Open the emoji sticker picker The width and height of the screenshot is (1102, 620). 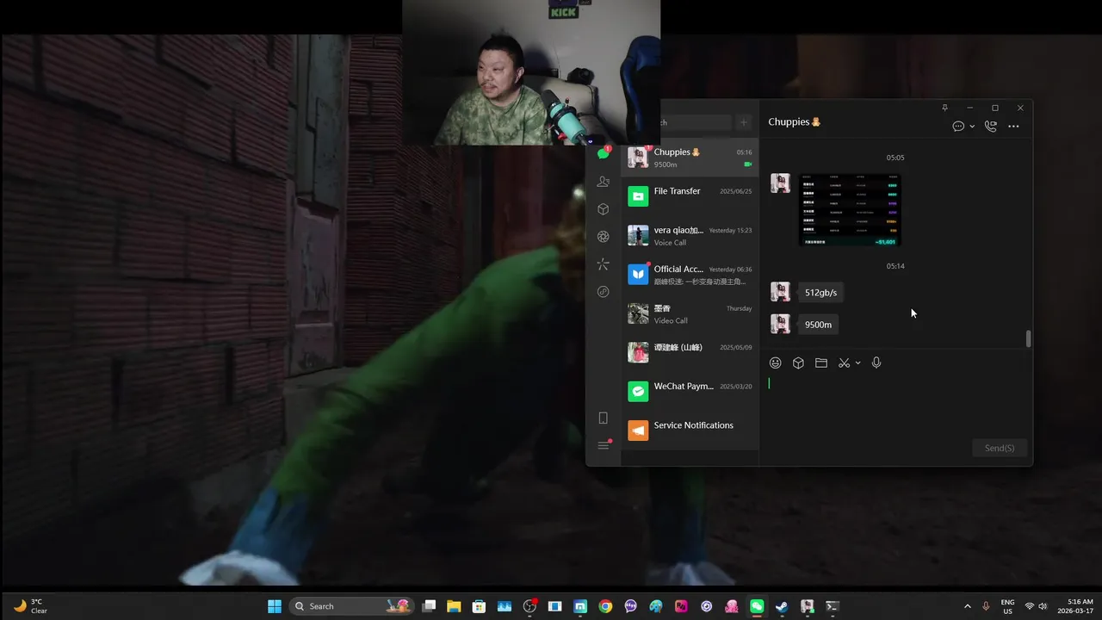(x=775, y=363)
